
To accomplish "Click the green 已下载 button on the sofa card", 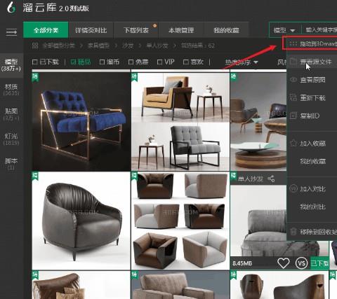I will pyautogui.click(x=319, y=263).
